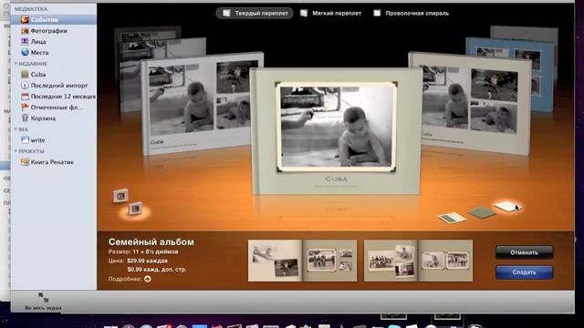Viewport: 584px width, 328px height.
Task: Select the Мягкий переплет tab
Action: [x=330, y=13]
